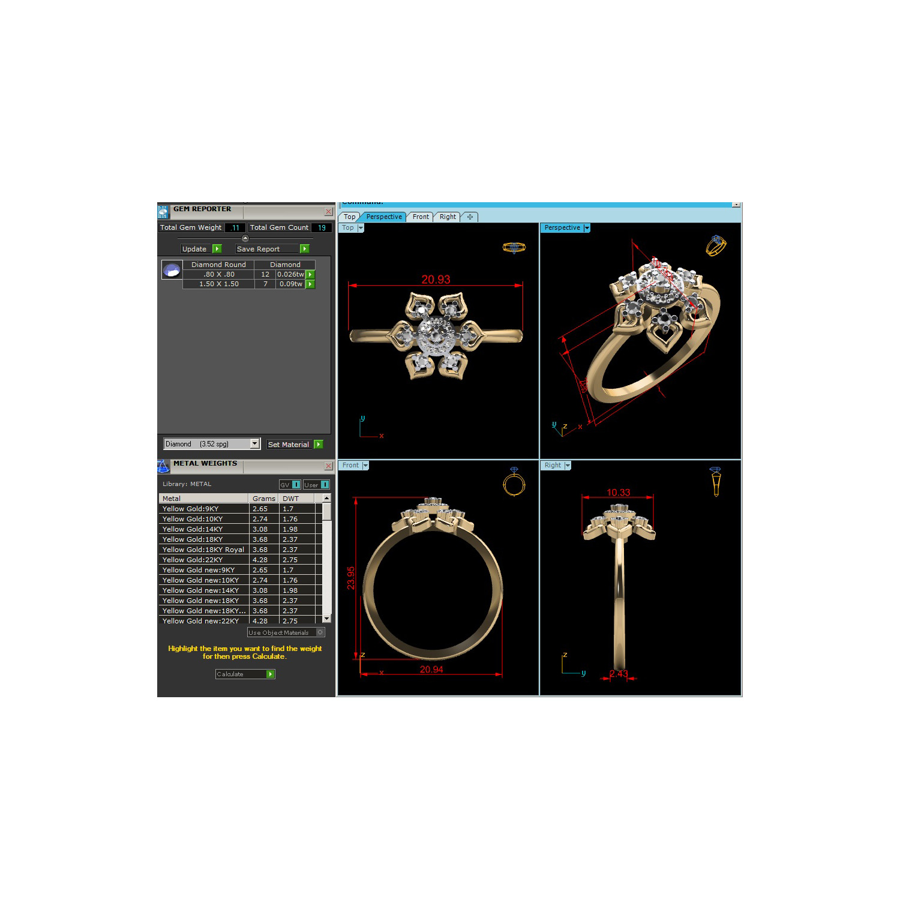The image size is (900, 900).
Task: Select the Yellow Gold:9KY row
Action: click(240, 509)
